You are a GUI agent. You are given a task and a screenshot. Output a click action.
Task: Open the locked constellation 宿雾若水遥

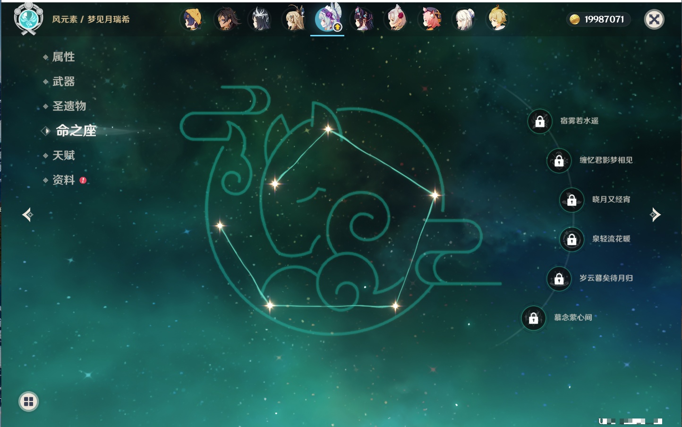[x=540, y=121]
